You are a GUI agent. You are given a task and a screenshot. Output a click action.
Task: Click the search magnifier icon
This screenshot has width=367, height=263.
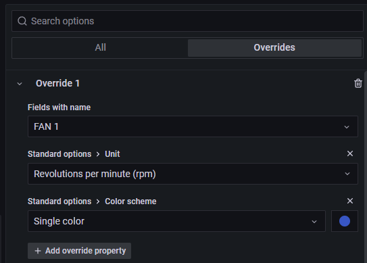click(x=22, y=21)
